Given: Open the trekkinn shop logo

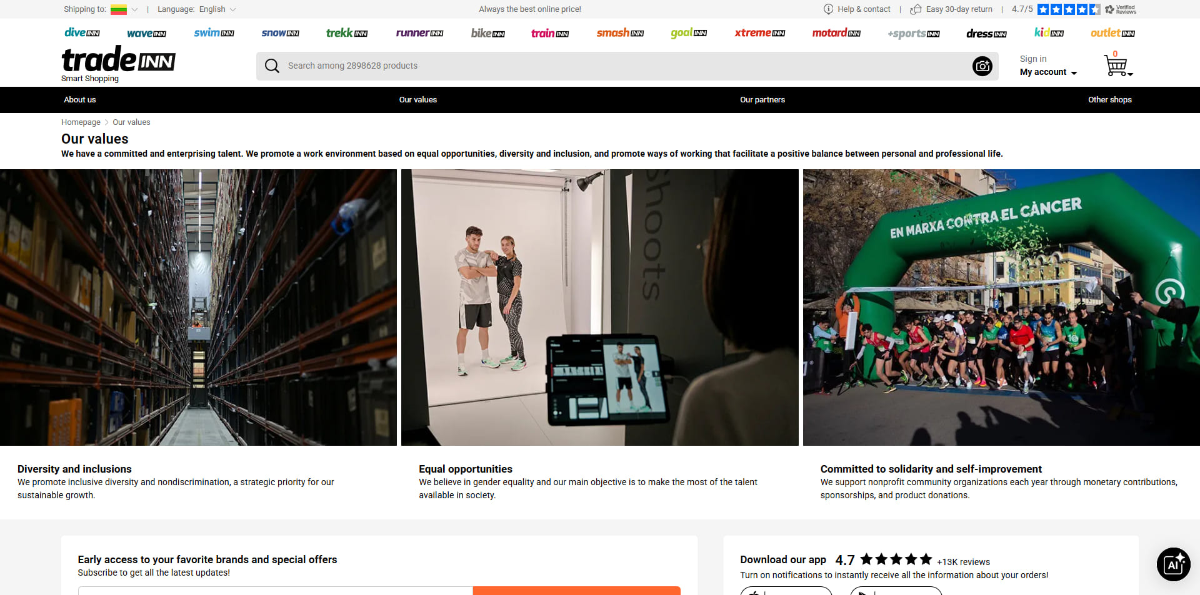Looking at the screenshot, I should click(347, 32).
